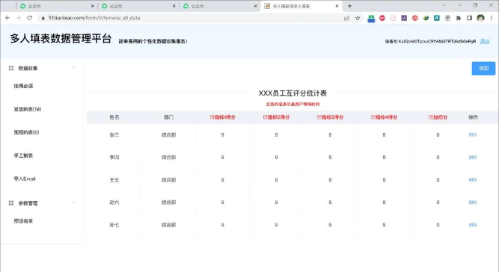Go back with the browser back arrow
The width and height of the screenshot is (499, 272).
click(7, 18)
